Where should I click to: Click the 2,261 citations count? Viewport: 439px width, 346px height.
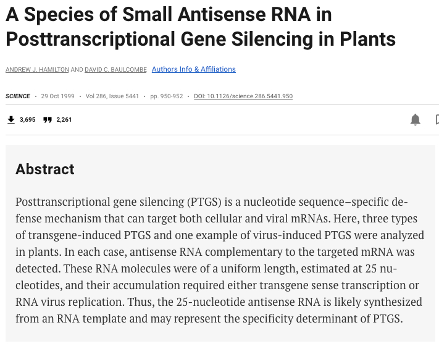point(64,120)
